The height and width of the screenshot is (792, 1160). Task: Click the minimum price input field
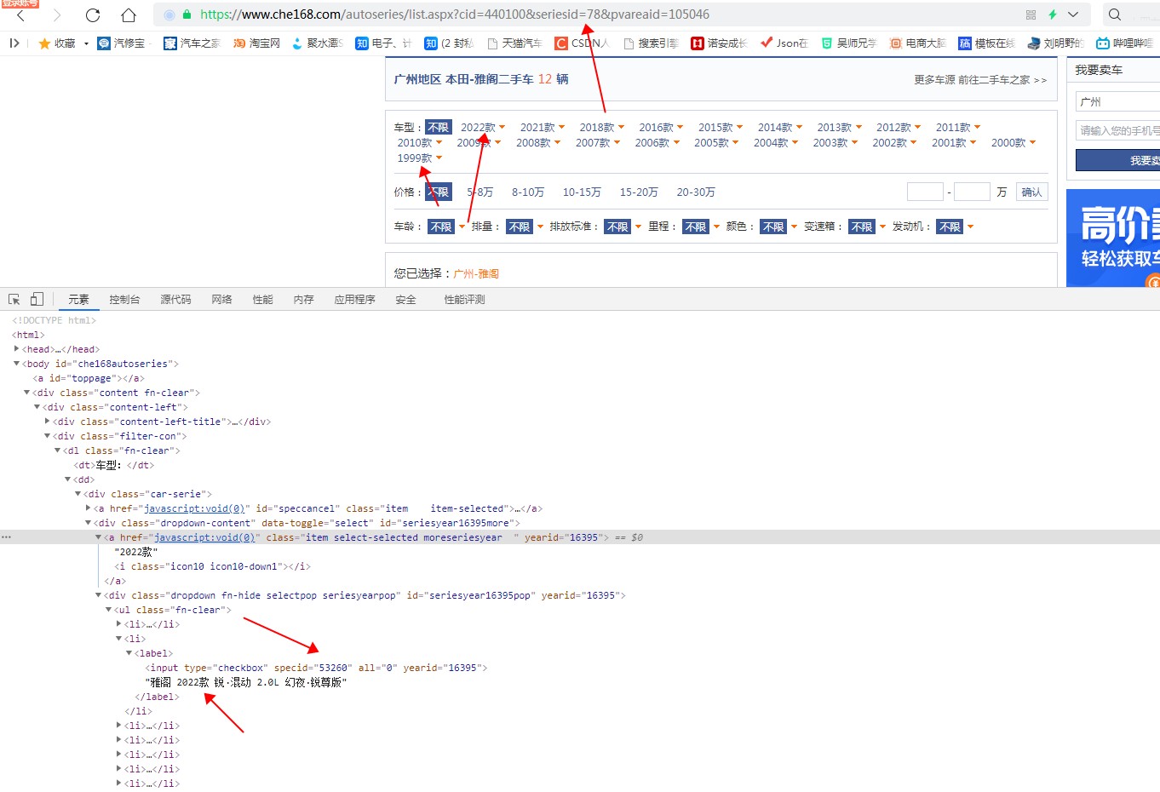click(x=925, y=192)
